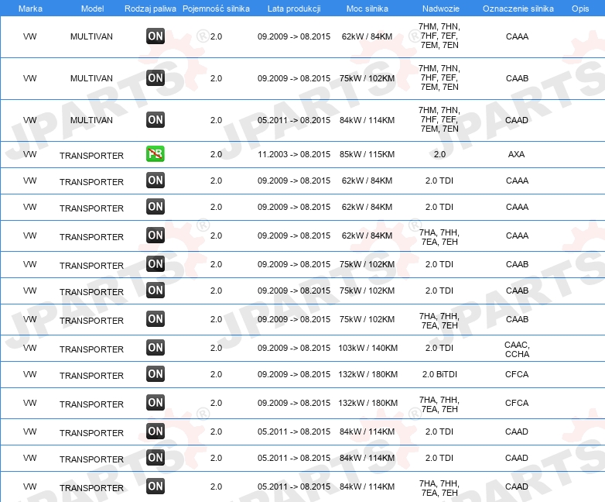This screenshot has height=502, width=605.
Task: Click body codes 7HM, 7HN in the Multivan CAAD row
Action: 439,119
